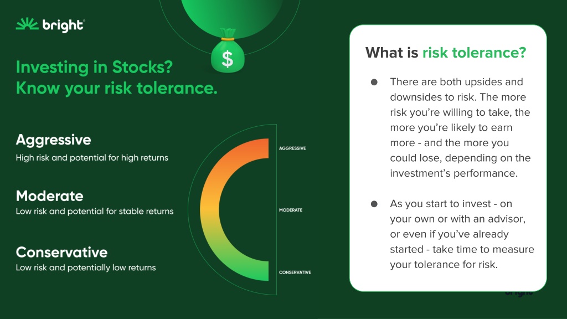567x319 pixels.
Task: Click the Moderate heading
Action: coord(49,196)
